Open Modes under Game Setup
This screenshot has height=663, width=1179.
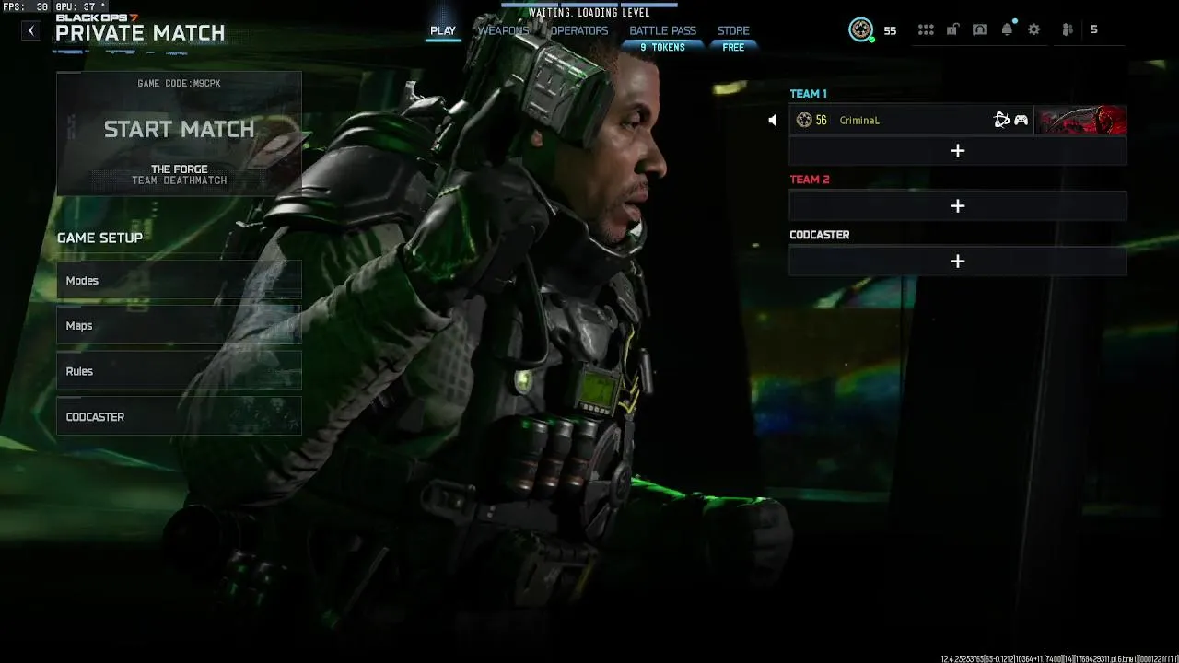179,281
